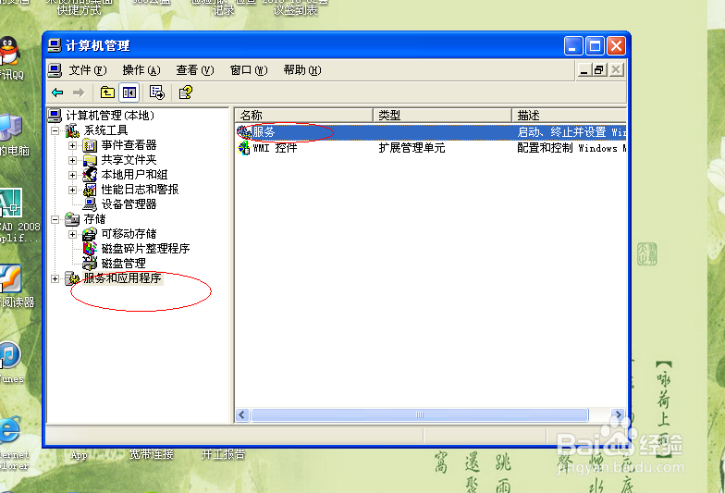Open the 文件(F) menu
The height and width of the screenshot is (493, 725).
click(87, 70)
